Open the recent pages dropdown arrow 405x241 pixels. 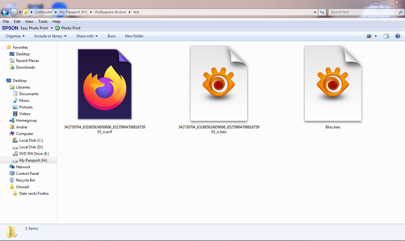tap(20, 12)
